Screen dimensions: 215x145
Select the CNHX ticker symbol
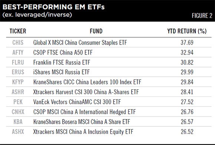pyautogui.click(x=18, y=112)
